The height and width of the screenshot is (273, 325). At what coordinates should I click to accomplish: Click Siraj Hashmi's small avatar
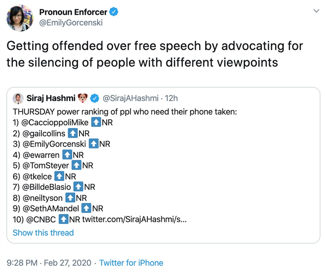[18, 99]
